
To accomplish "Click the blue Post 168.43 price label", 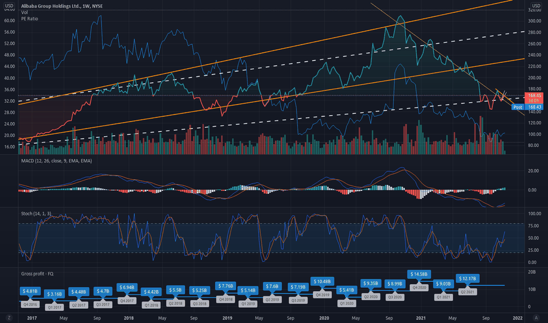I will point(527,107).
